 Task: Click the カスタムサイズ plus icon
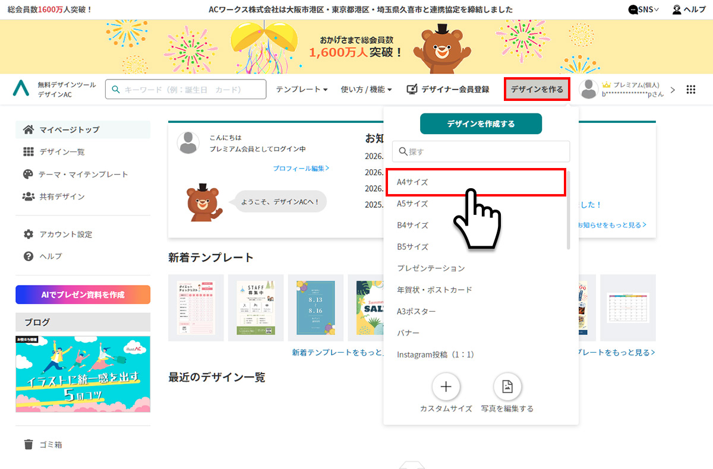(446, 387)
